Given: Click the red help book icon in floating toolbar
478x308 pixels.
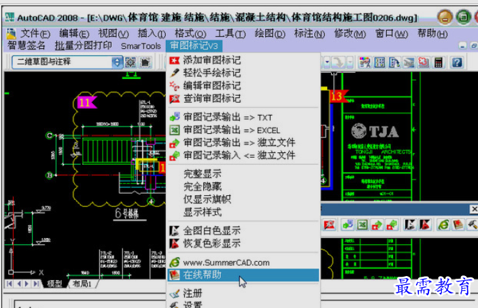Looking at the screenshot, I should [x=458, y=224].
